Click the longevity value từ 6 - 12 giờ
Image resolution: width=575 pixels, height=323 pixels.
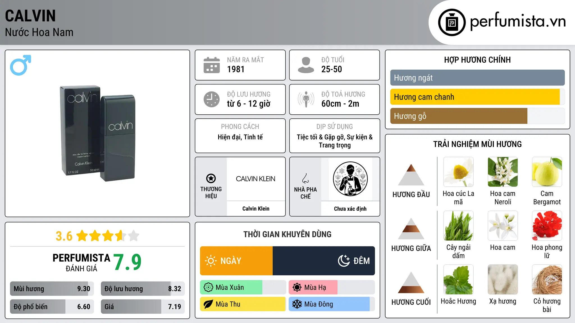[249, 104]
